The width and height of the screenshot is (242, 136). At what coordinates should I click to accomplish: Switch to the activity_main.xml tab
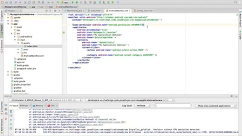point(144,11)
